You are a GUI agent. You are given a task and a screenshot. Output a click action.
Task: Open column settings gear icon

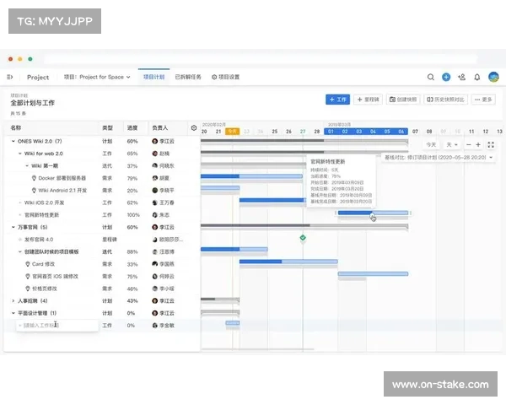194,128
